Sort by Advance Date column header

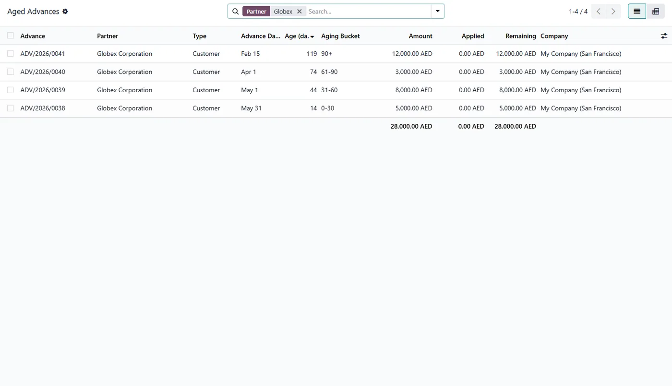point(261,36)
